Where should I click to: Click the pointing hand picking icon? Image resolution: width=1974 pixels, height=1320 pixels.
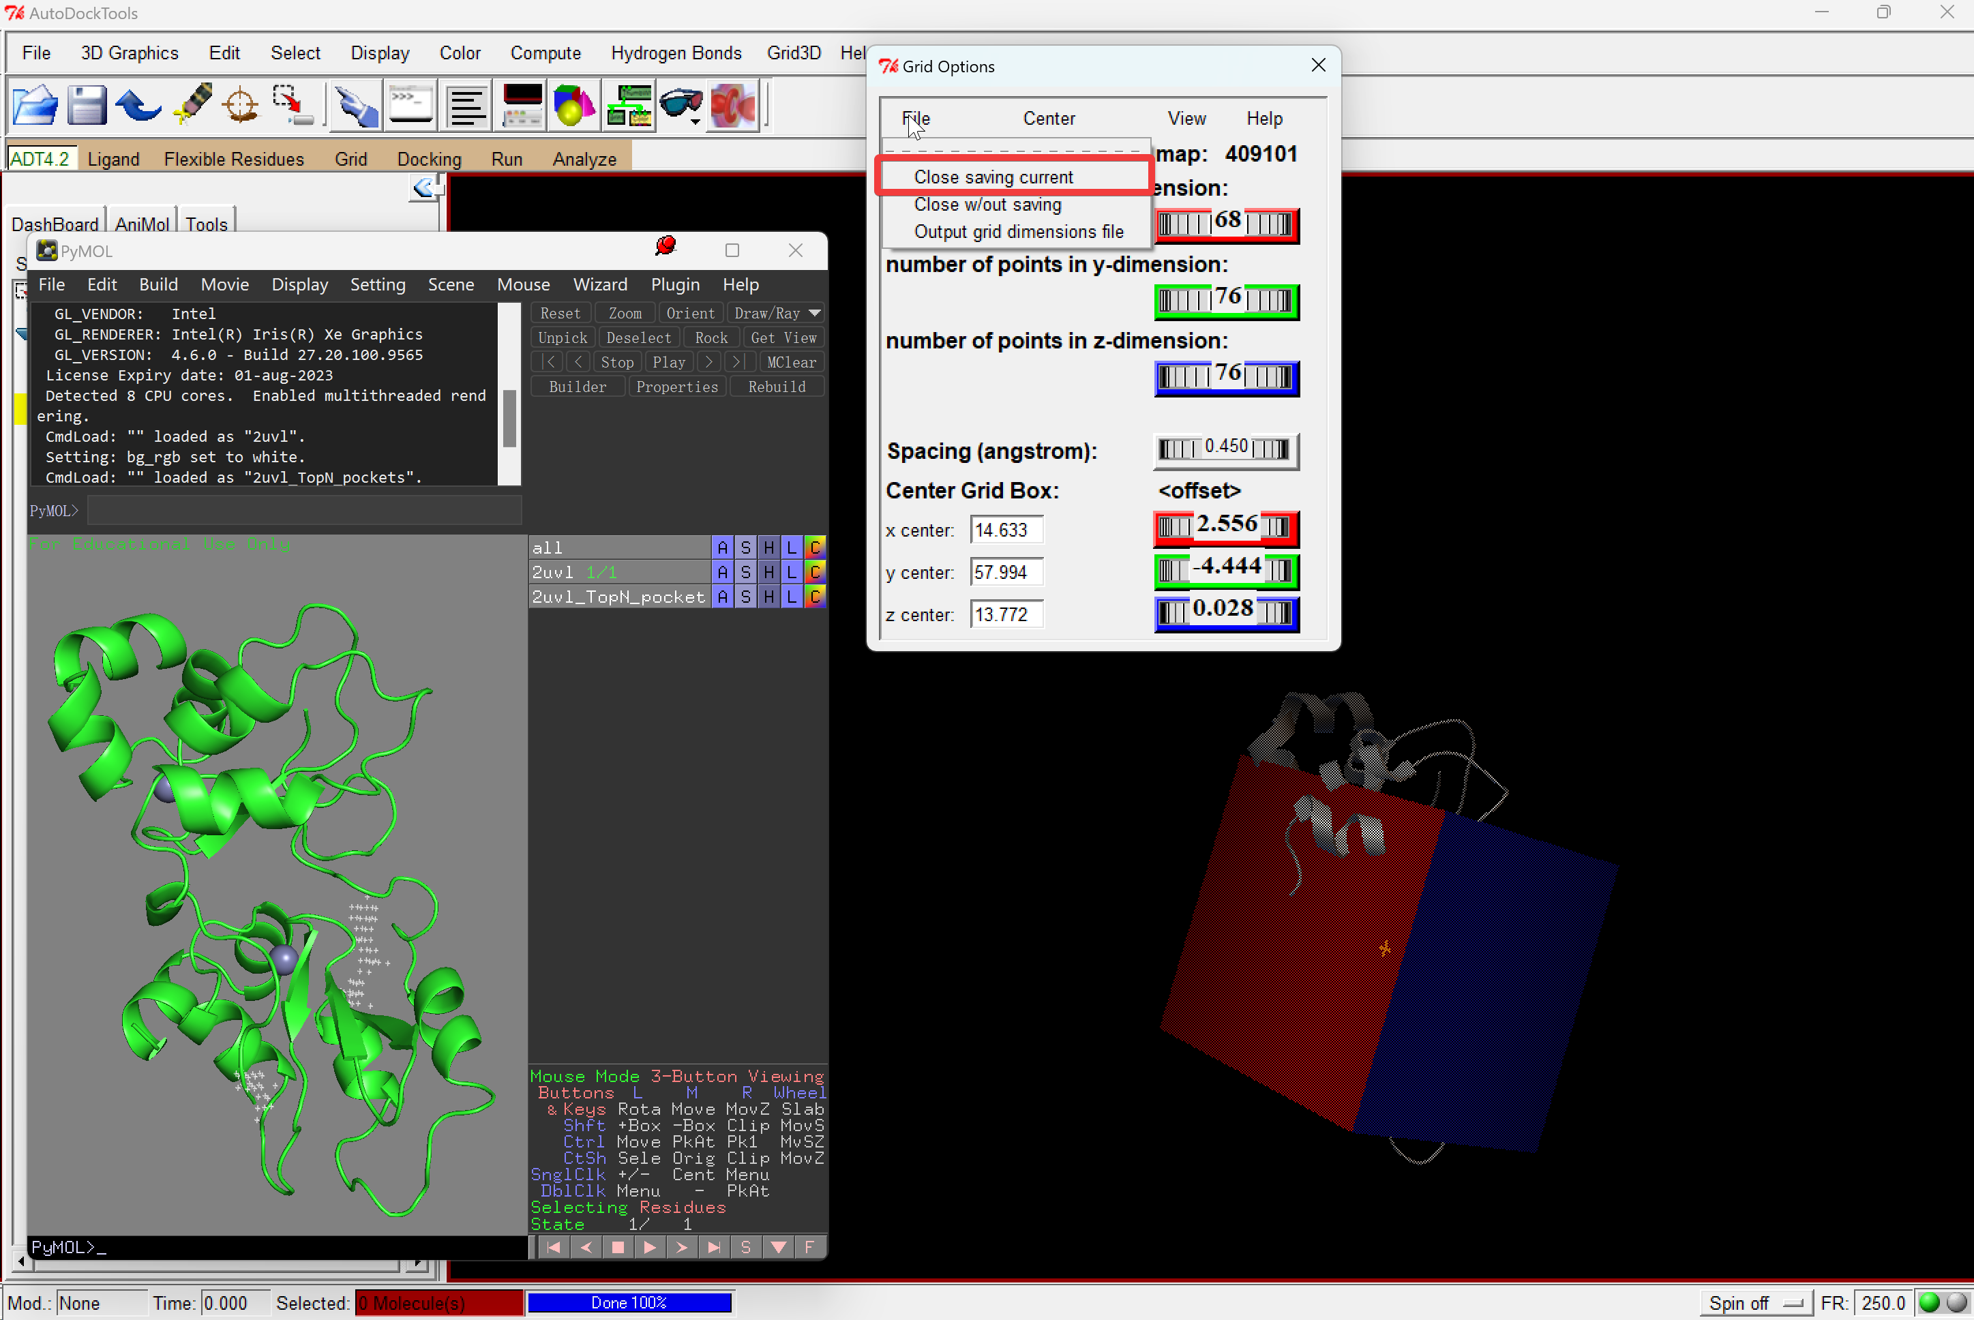[355, 106]
